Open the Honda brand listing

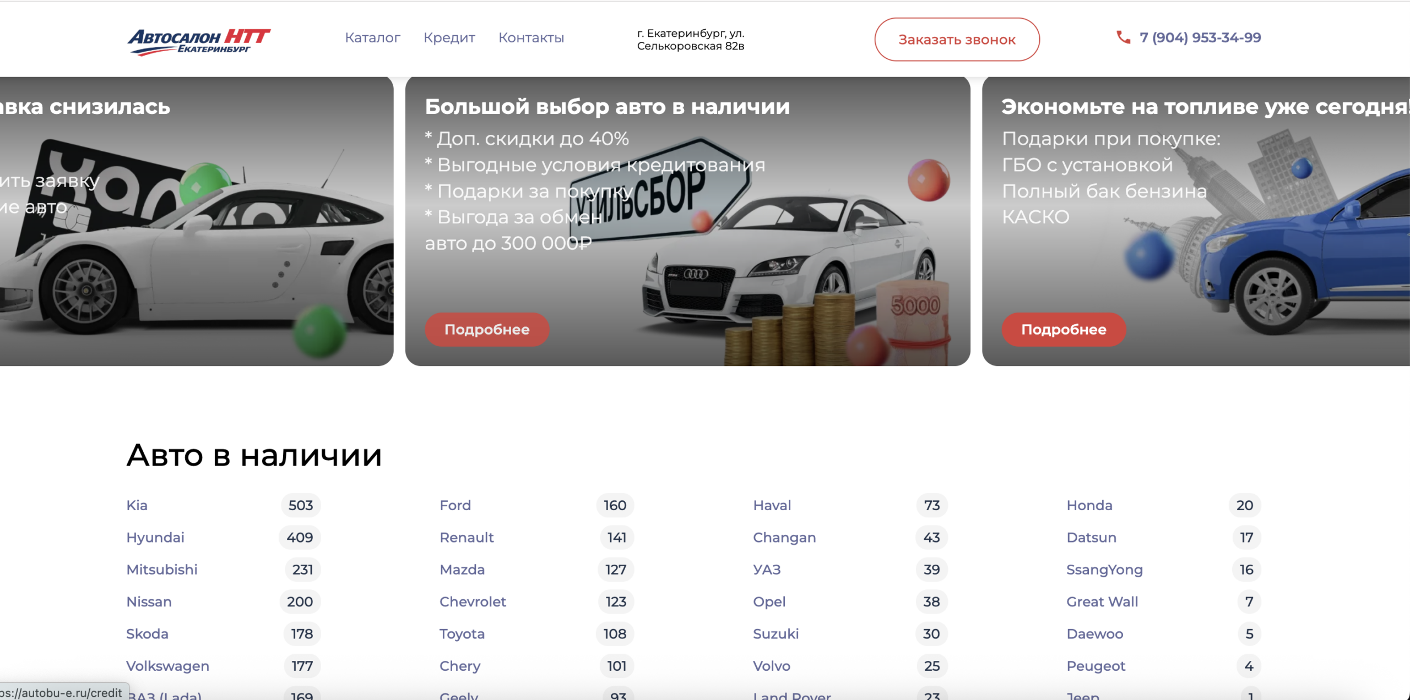point(1089,505)
